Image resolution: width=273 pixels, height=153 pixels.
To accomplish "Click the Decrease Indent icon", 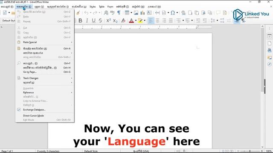I will [205, 21].
